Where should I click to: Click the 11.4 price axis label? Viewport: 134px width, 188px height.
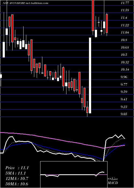(124, 18)
